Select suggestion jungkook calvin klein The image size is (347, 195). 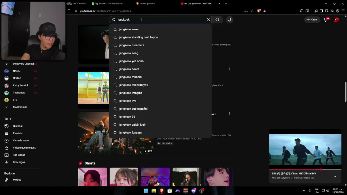tap(160, 125)
